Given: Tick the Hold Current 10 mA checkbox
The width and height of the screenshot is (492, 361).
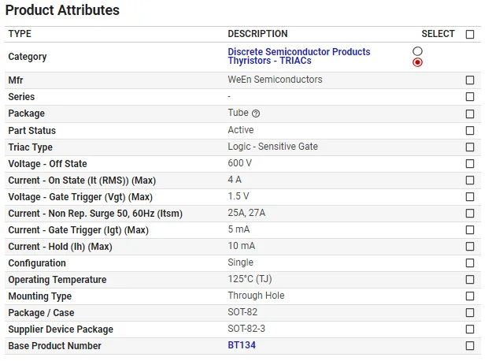Looking at the screenshot, I should [470, 246].
